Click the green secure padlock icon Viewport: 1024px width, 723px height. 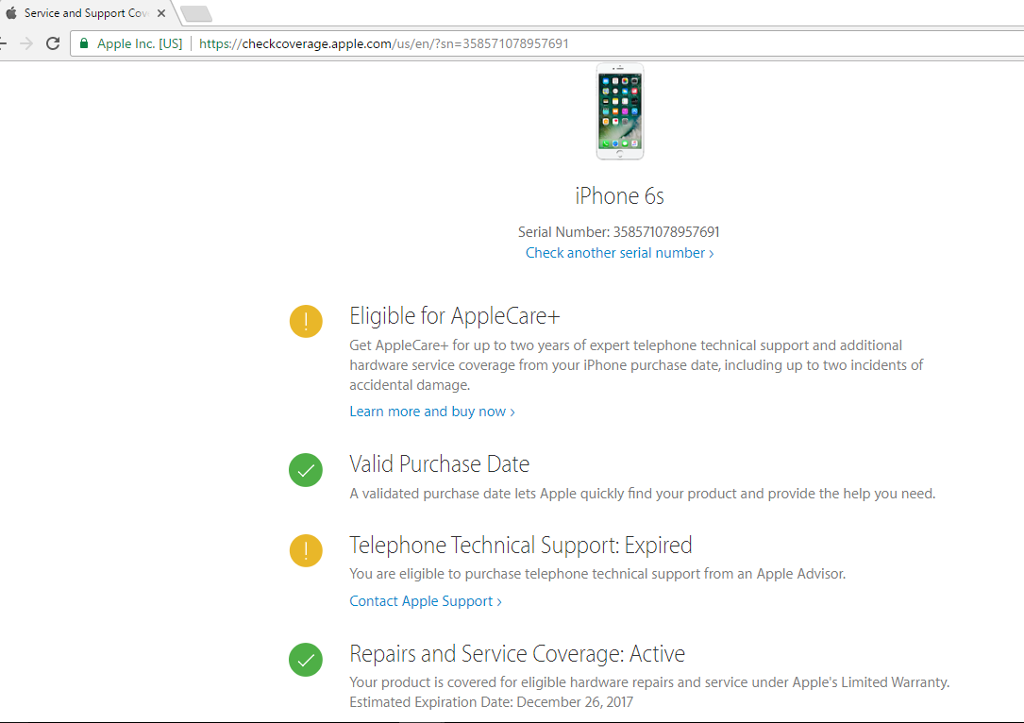click(x=84, y=43)
